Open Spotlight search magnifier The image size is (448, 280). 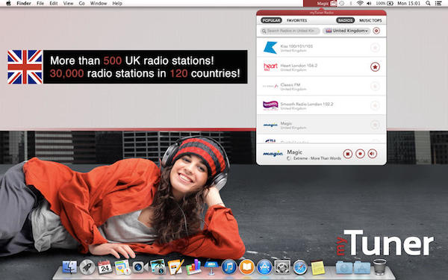pyautogui.click(x=428, y=4)
